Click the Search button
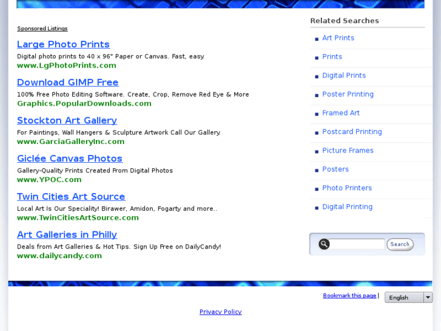 (x=400, y=244)
